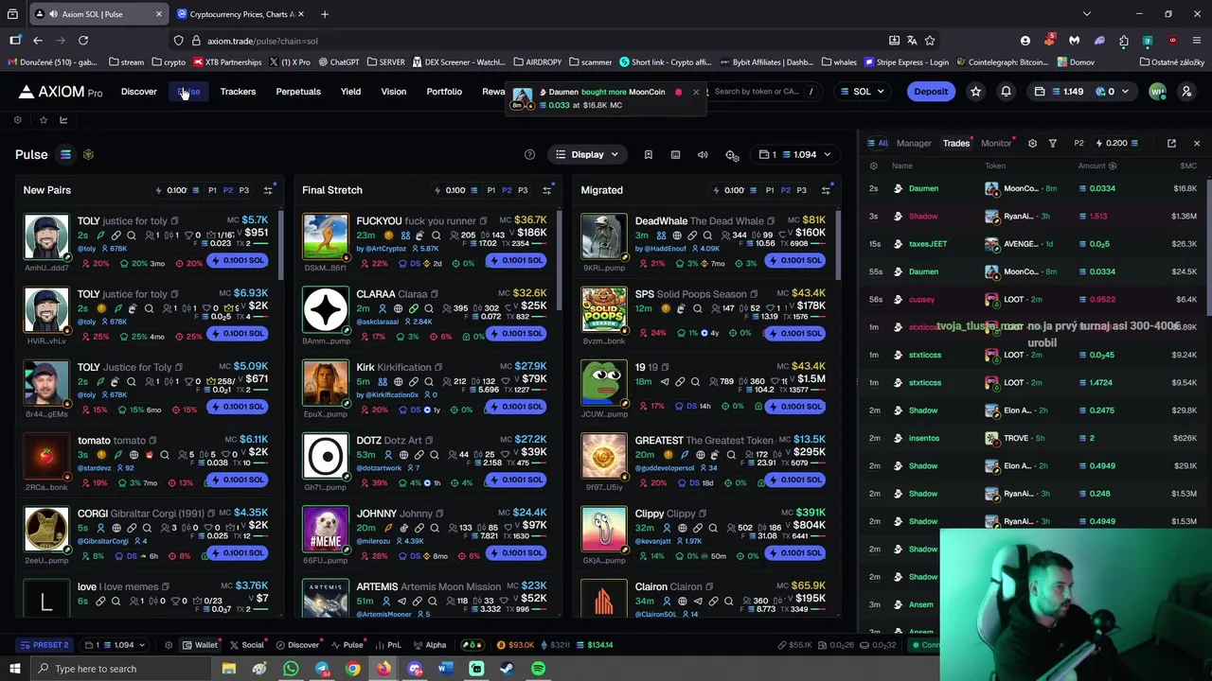Expand bottom bar wallet 1.094 dropdown
The image size is (1212, 681).
click(x=115, y=645)
